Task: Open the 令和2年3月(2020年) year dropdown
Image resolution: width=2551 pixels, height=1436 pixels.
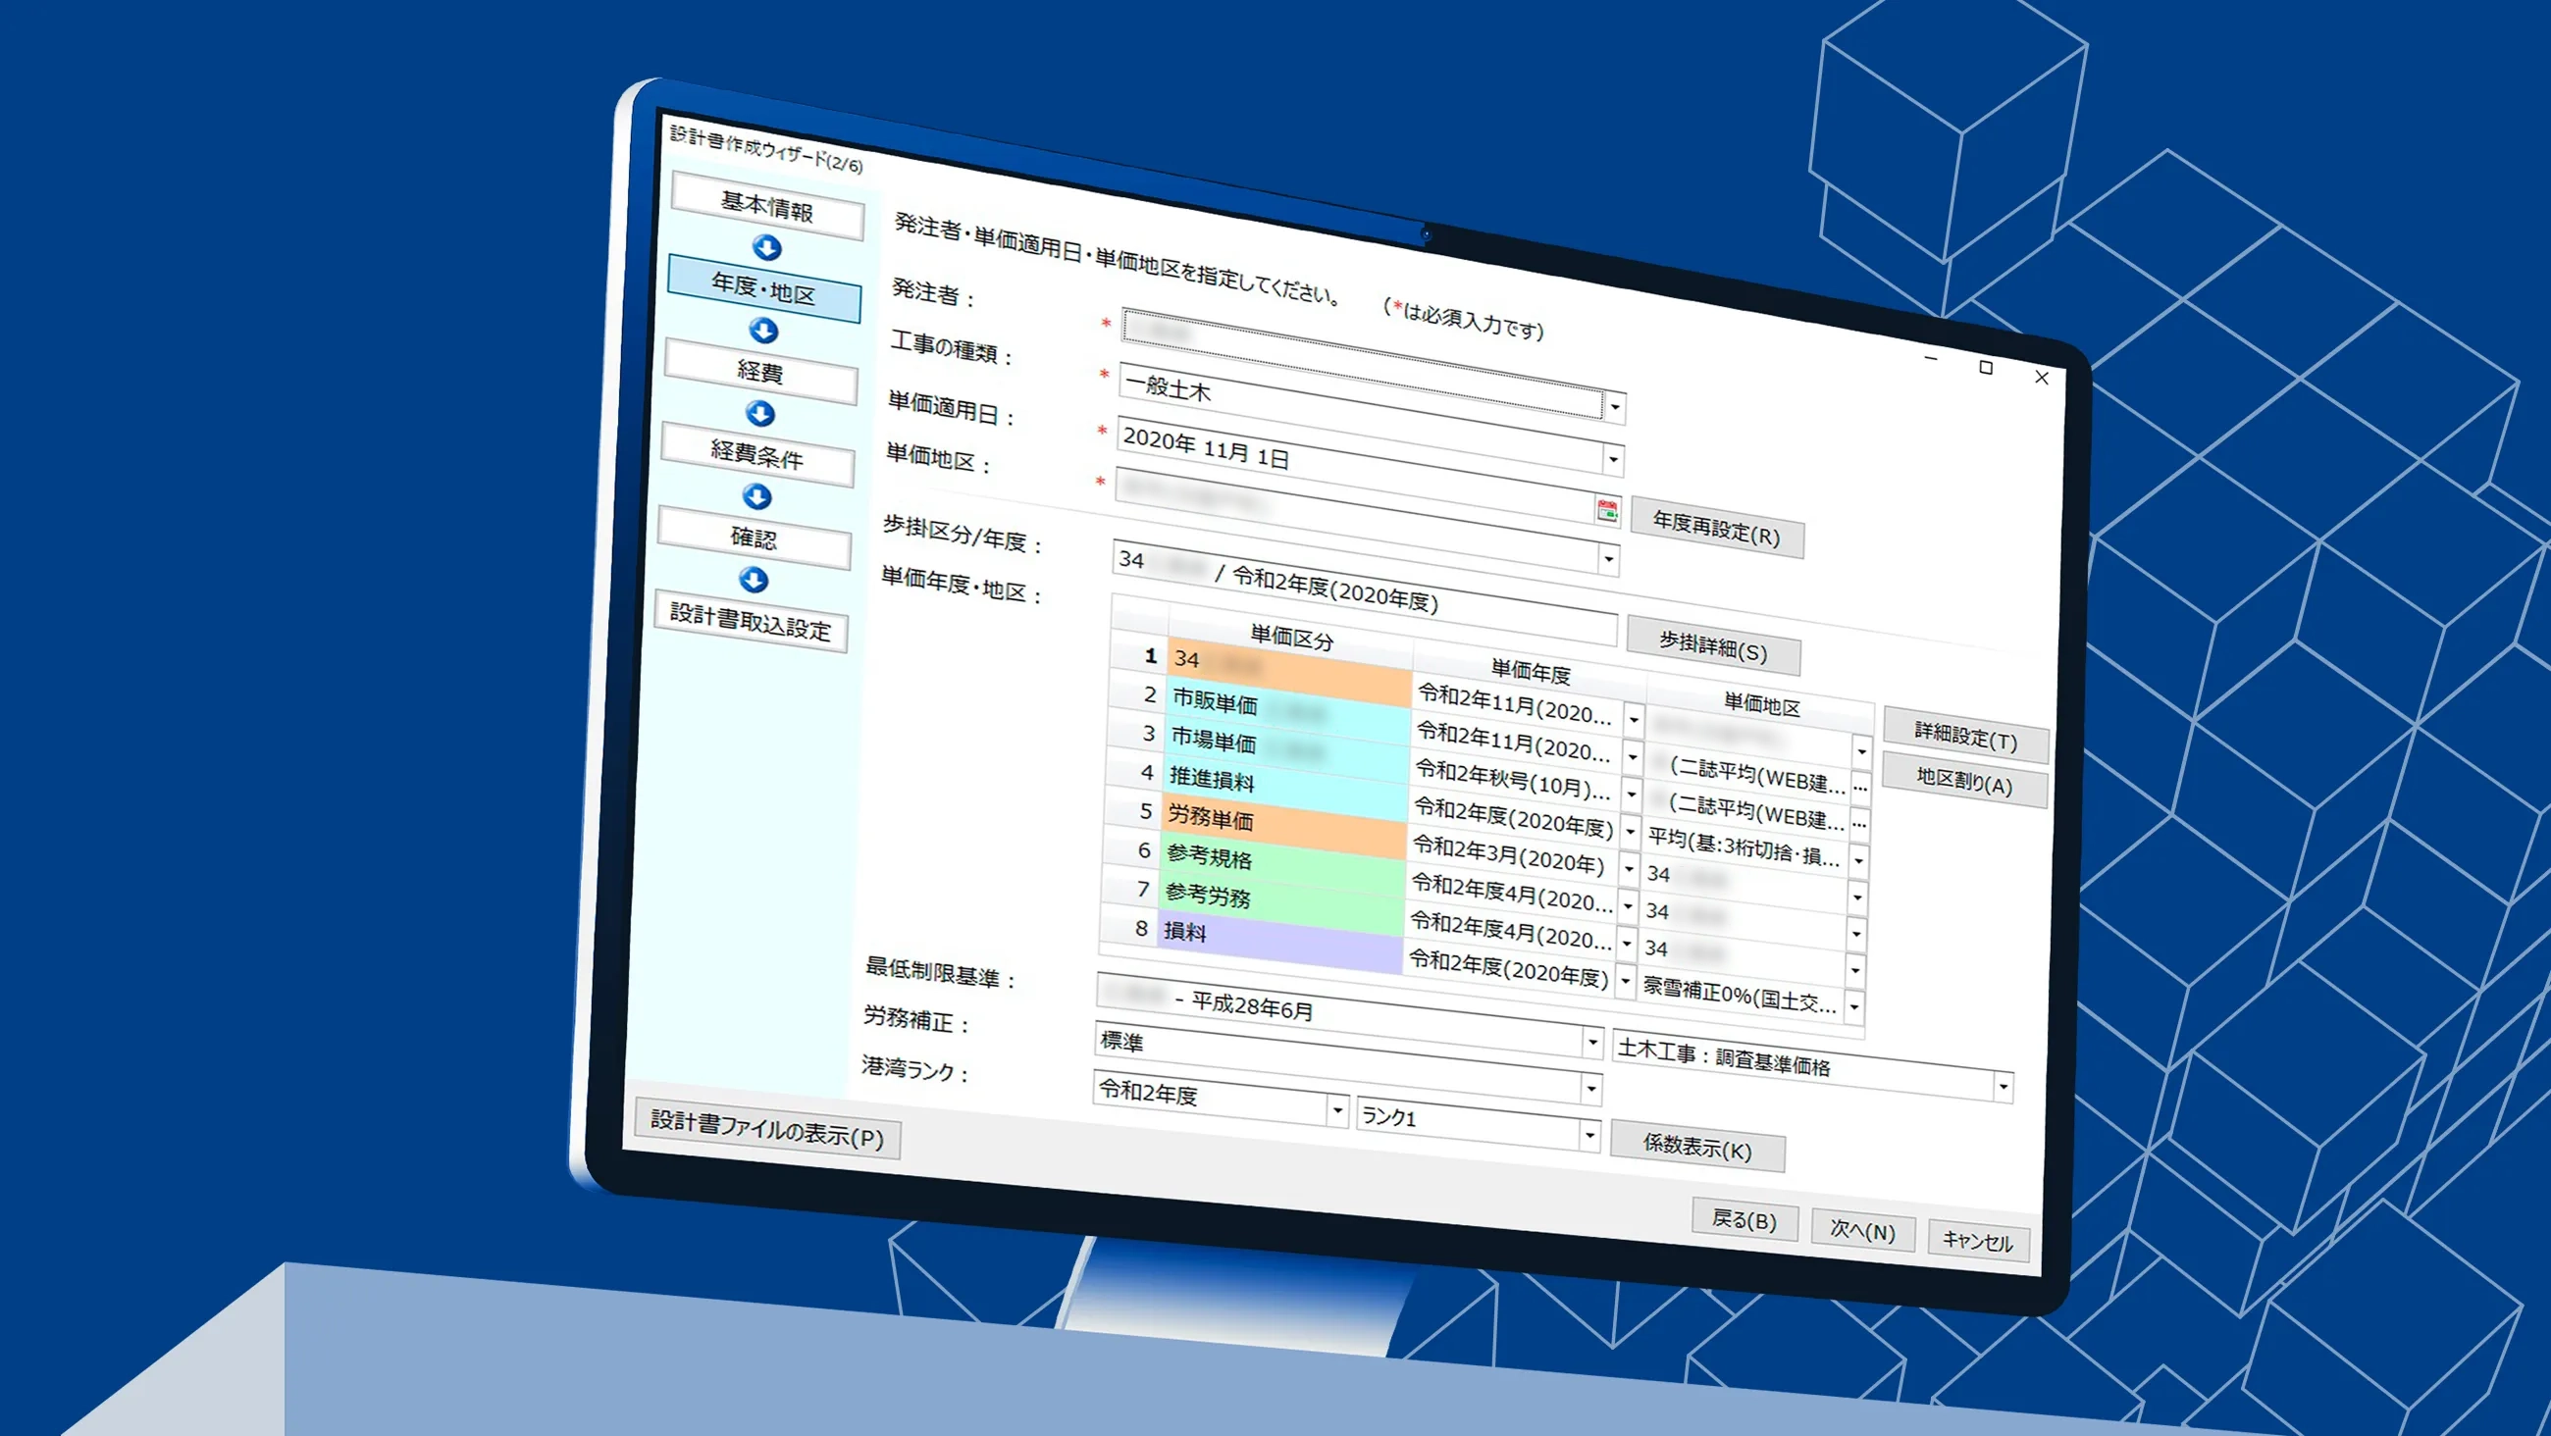Action: [x=1629, y=868]
